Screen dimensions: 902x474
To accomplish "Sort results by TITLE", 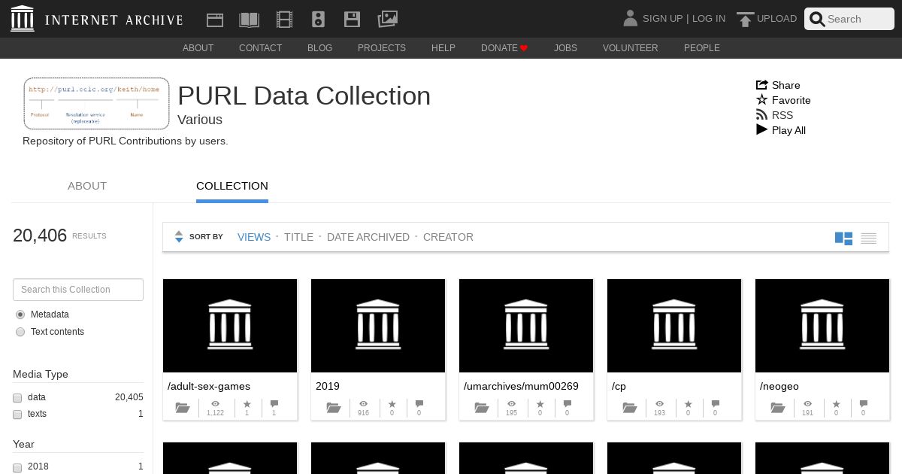I will coord(298,237).
